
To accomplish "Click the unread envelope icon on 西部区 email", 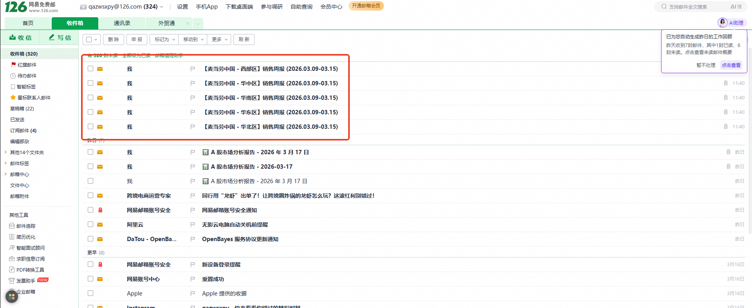I will (x=100, y=69).
